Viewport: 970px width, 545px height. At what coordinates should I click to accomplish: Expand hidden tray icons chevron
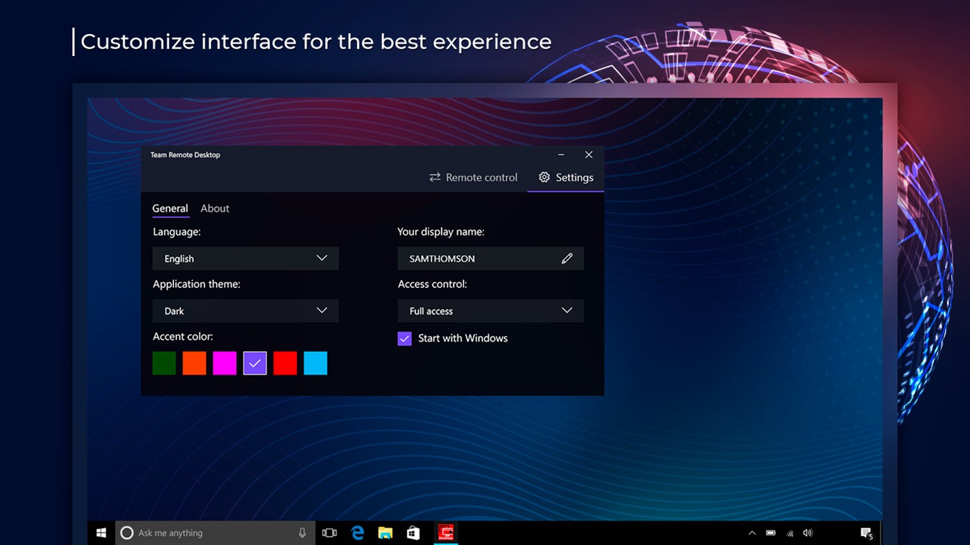pos(752,533)
